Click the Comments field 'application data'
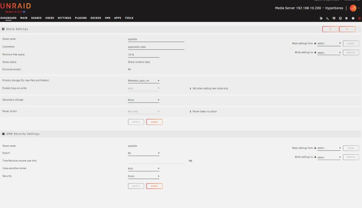The image size is (362, 208). coord(156,47)
